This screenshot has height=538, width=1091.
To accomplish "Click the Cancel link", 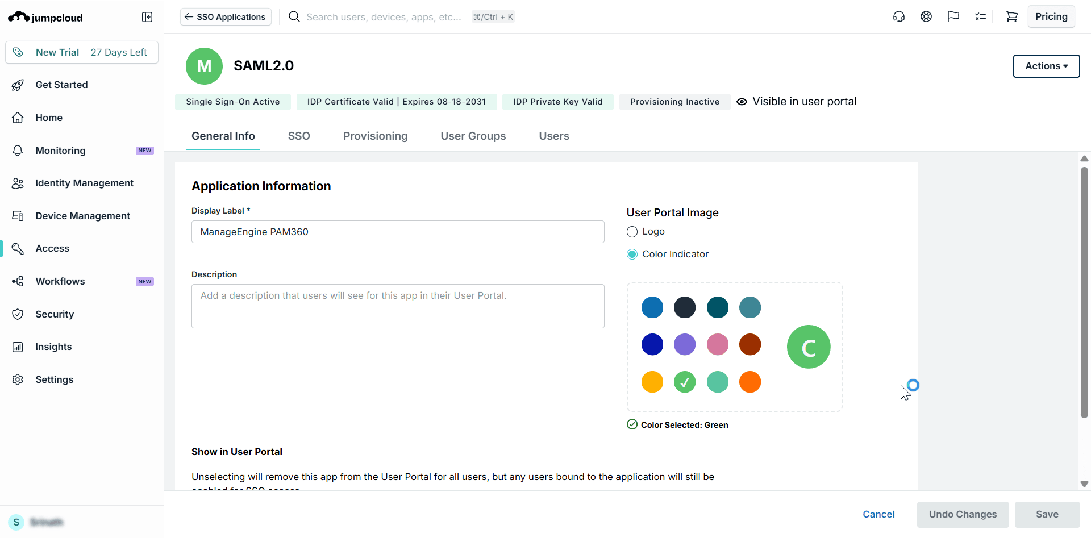I will [x=878, y=514].
